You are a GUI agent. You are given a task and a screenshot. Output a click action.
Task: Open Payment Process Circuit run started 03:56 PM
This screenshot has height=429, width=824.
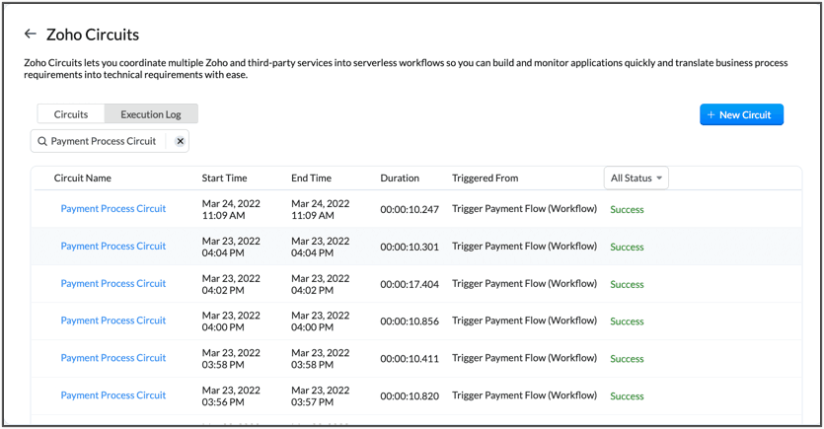point(112,395)
